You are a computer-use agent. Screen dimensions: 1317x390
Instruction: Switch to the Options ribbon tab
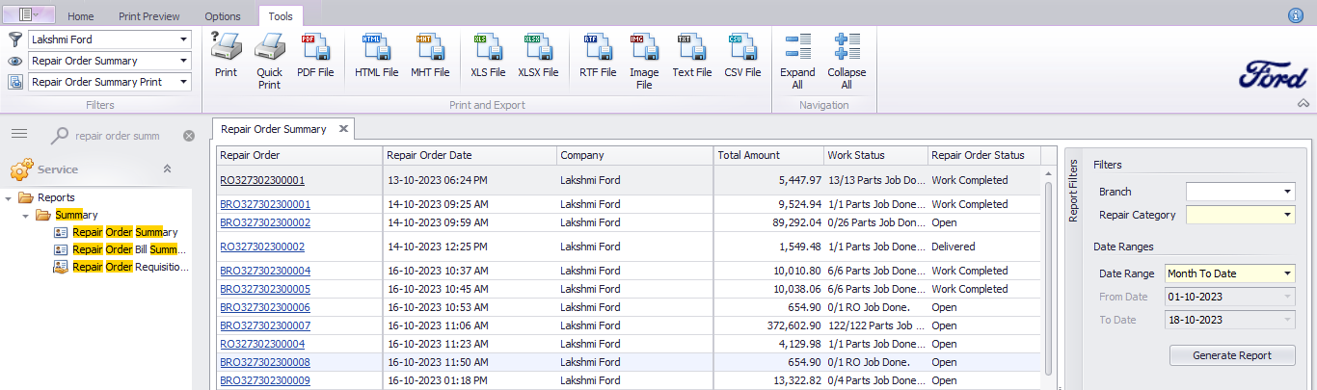click(x=223, y=16)
